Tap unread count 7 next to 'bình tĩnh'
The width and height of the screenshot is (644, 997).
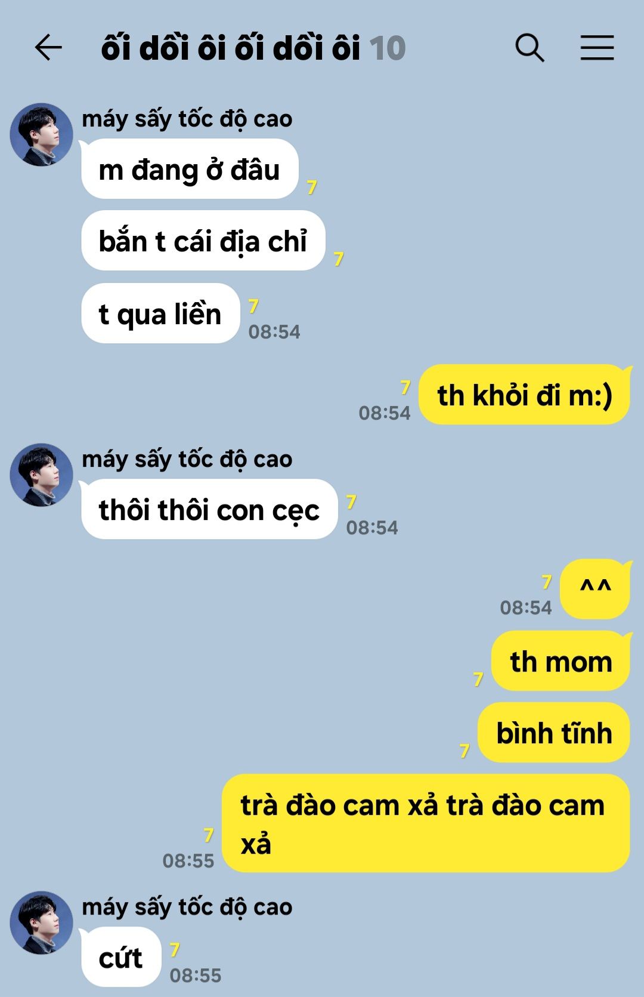pyautogui.click(x=465, y=750)
